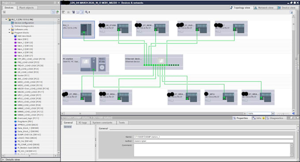Click the grid layout toolbar icon
Viewport: 300px width, 162px height.
click(x=78, y=12)
